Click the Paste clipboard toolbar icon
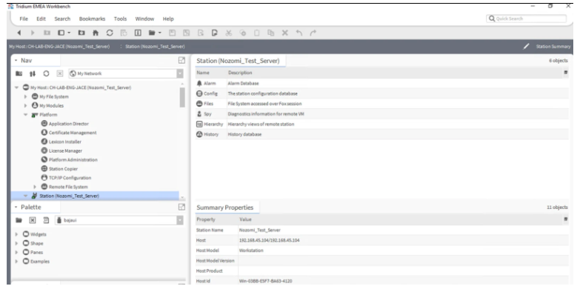The image size is (577, 289). coord(257,33)
